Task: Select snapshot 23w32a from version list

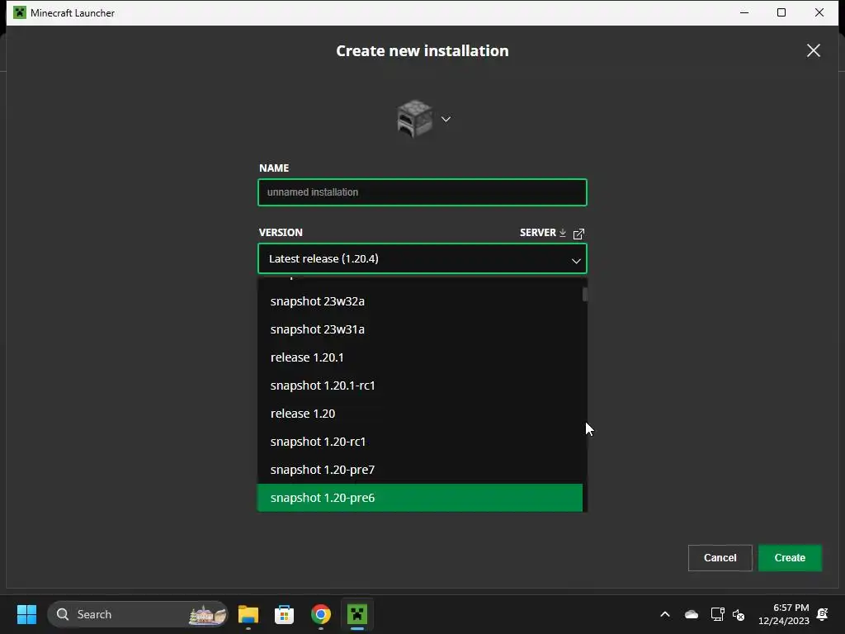Action: pyautogui.click(x=420, y=301)
